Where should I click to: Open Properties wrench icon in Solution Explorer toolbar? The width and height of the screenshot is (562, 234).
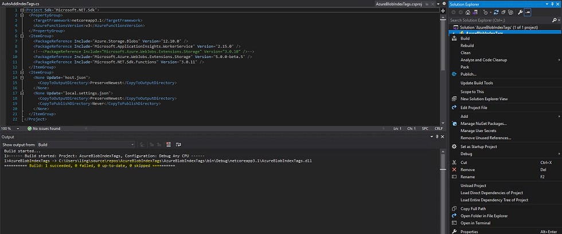point(520,13)
